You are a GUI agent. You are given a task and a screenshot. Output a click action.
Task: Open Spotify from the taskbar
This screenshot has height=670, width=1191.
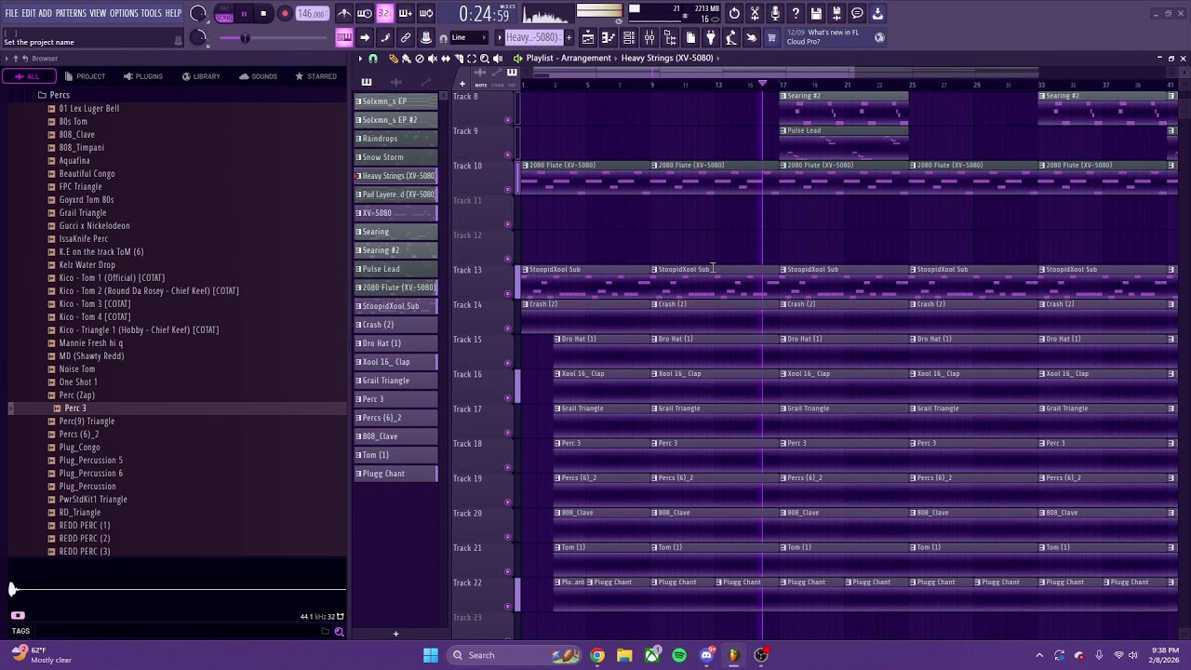point(679,655)
